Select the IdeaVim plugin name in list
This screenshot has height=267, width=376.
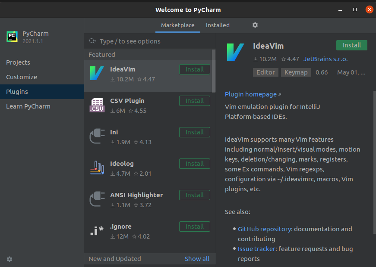(123, 69)
